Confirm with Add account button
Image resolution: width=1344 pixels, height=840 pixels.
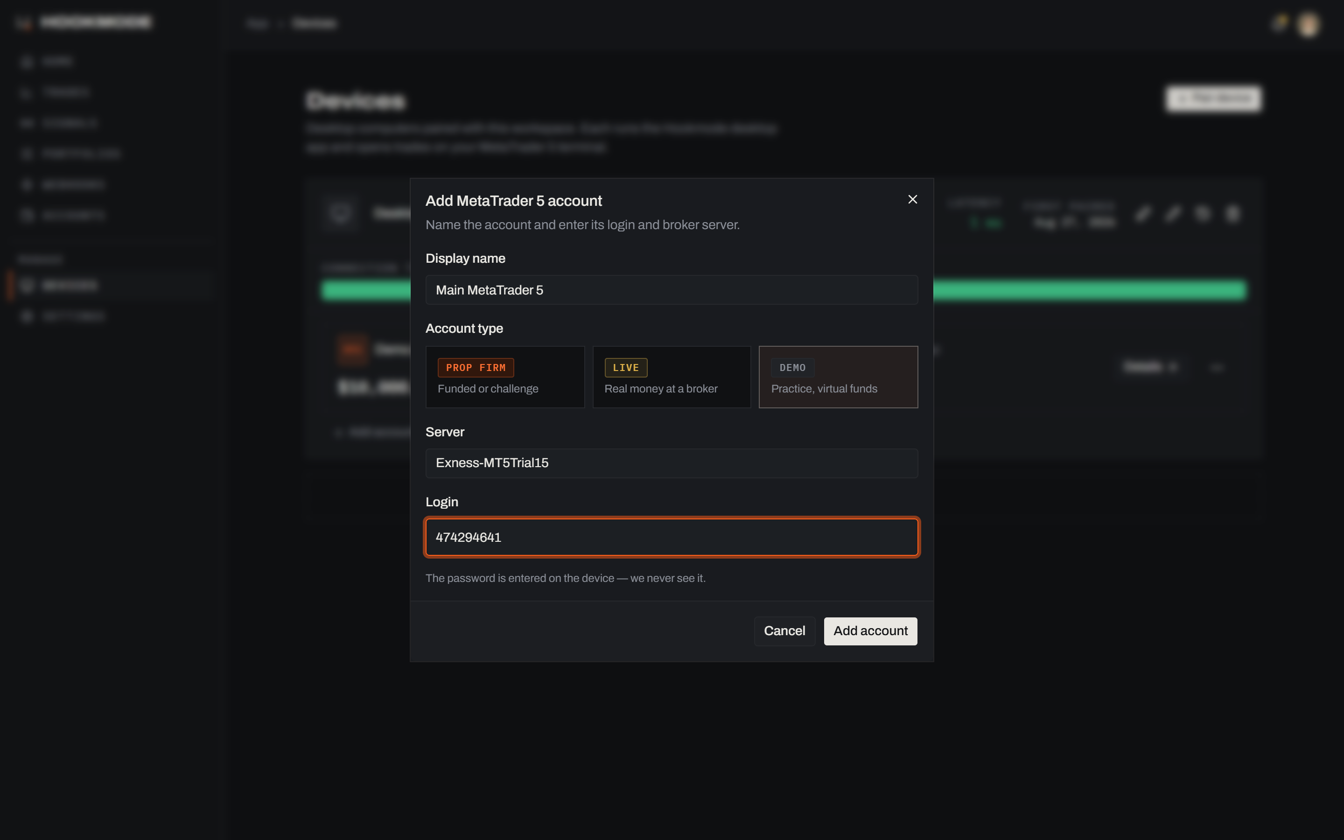coord(870,631)
